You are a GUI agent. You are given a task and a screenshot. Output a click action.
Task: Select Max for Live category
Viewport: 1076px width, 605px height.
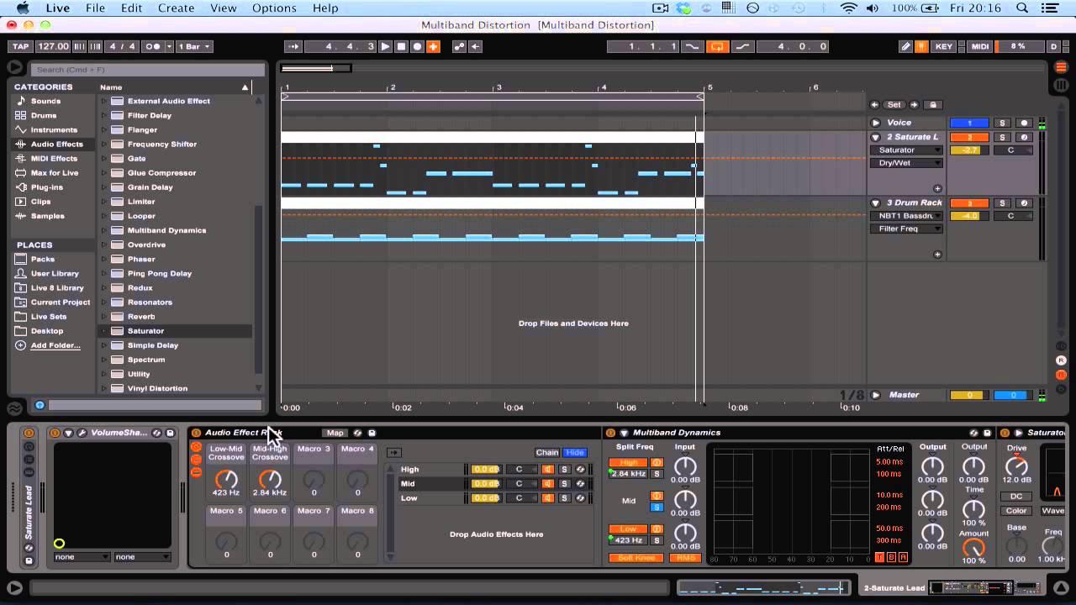55,172
